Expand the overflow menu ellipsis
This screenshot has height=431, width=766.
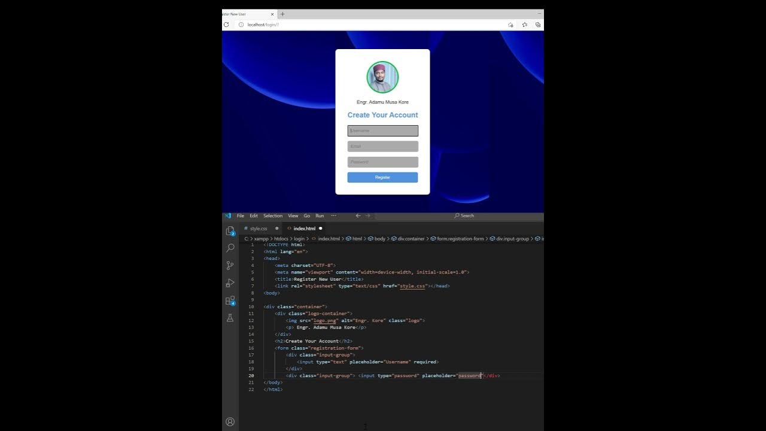tap(333, 215)
